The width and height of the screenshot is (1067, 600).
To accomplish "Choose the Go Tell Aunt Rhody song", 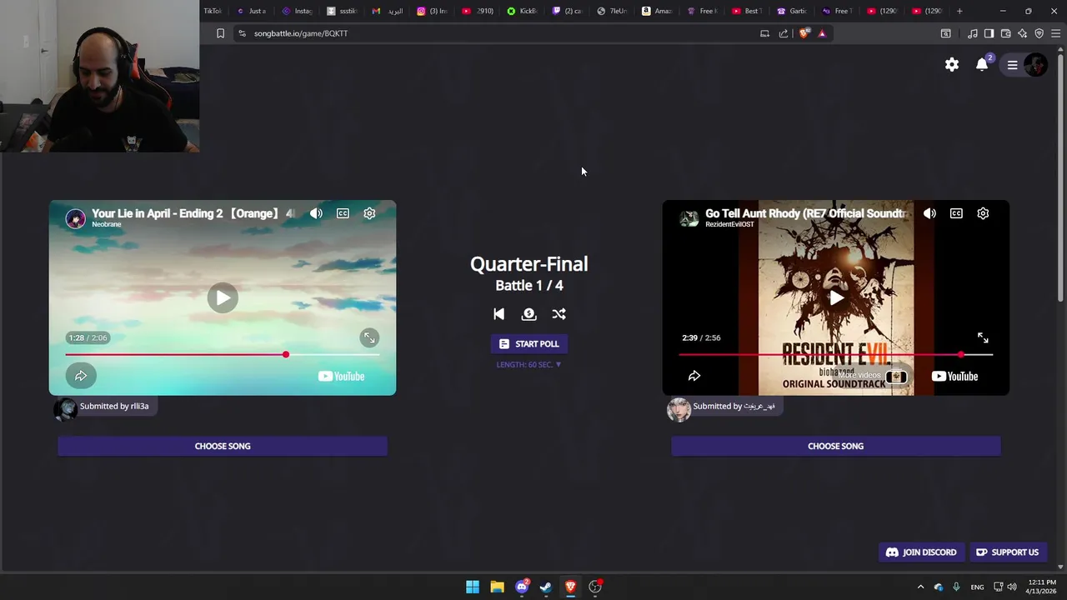I will click(x=836, y=446).
